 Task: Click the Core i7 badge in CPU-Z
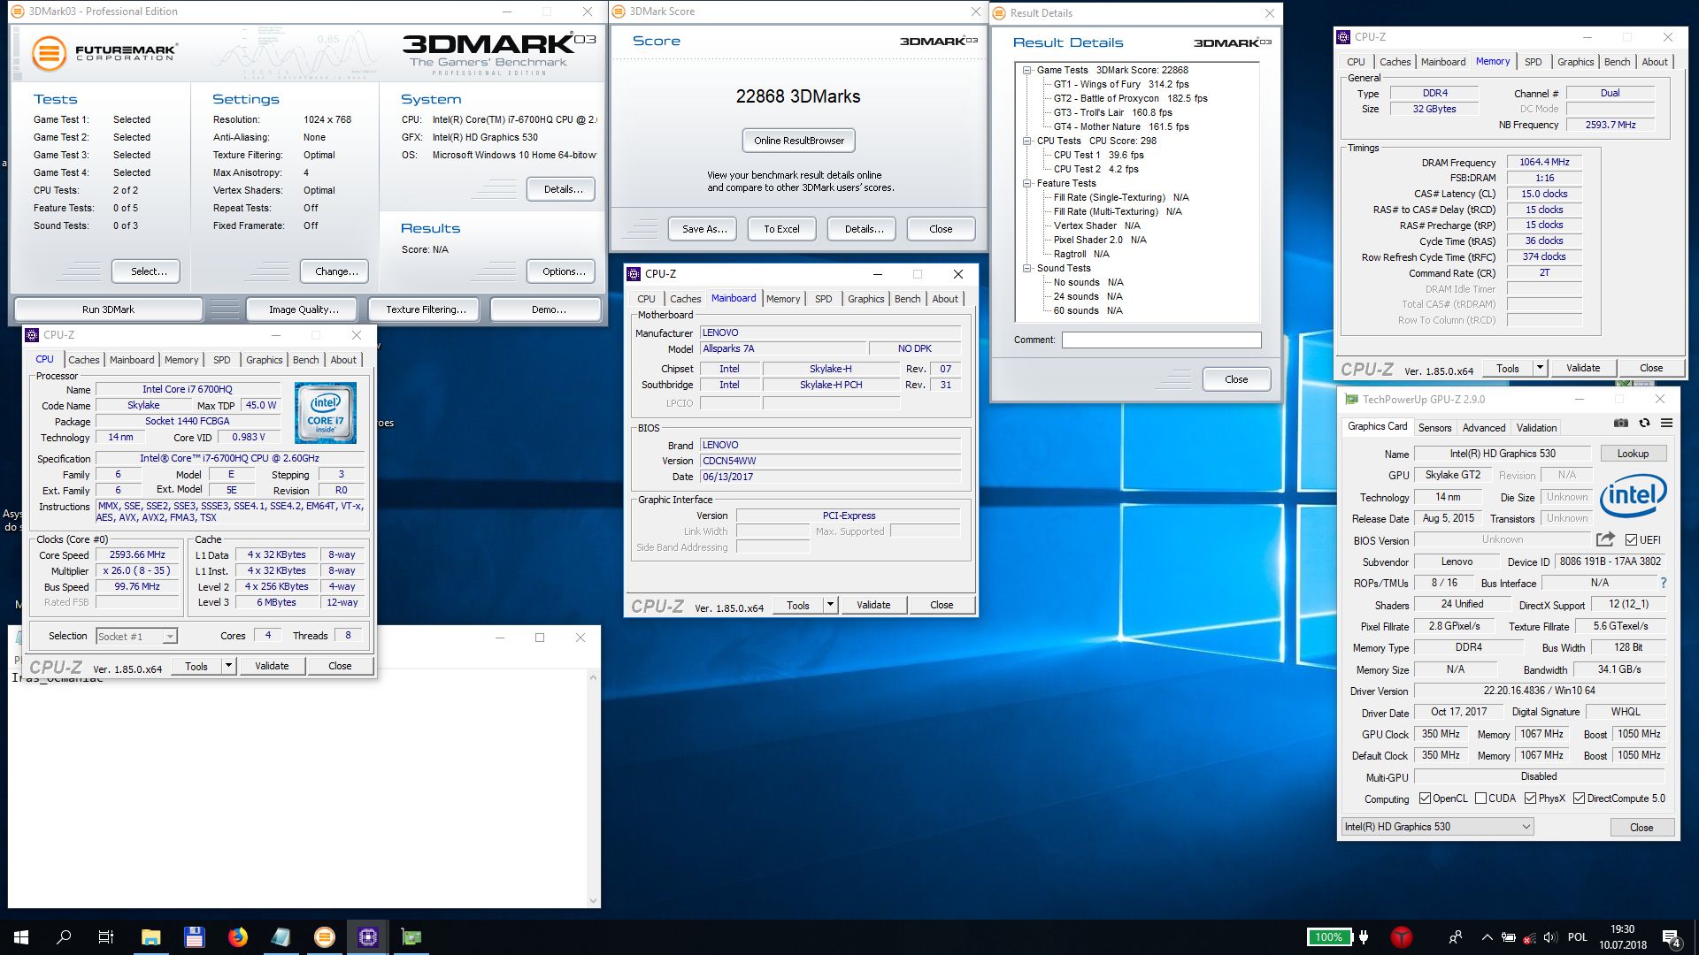pyautogui.click(x=326, y=413)
